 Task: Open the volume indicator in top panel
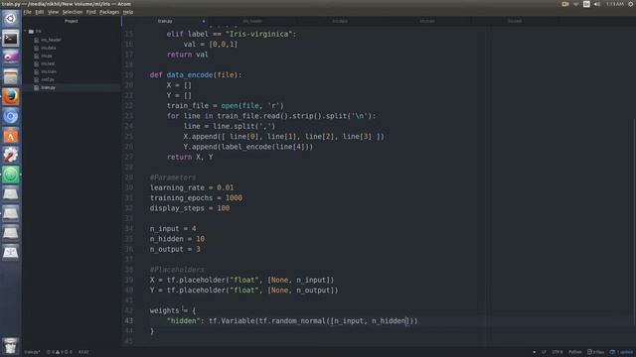597,4
